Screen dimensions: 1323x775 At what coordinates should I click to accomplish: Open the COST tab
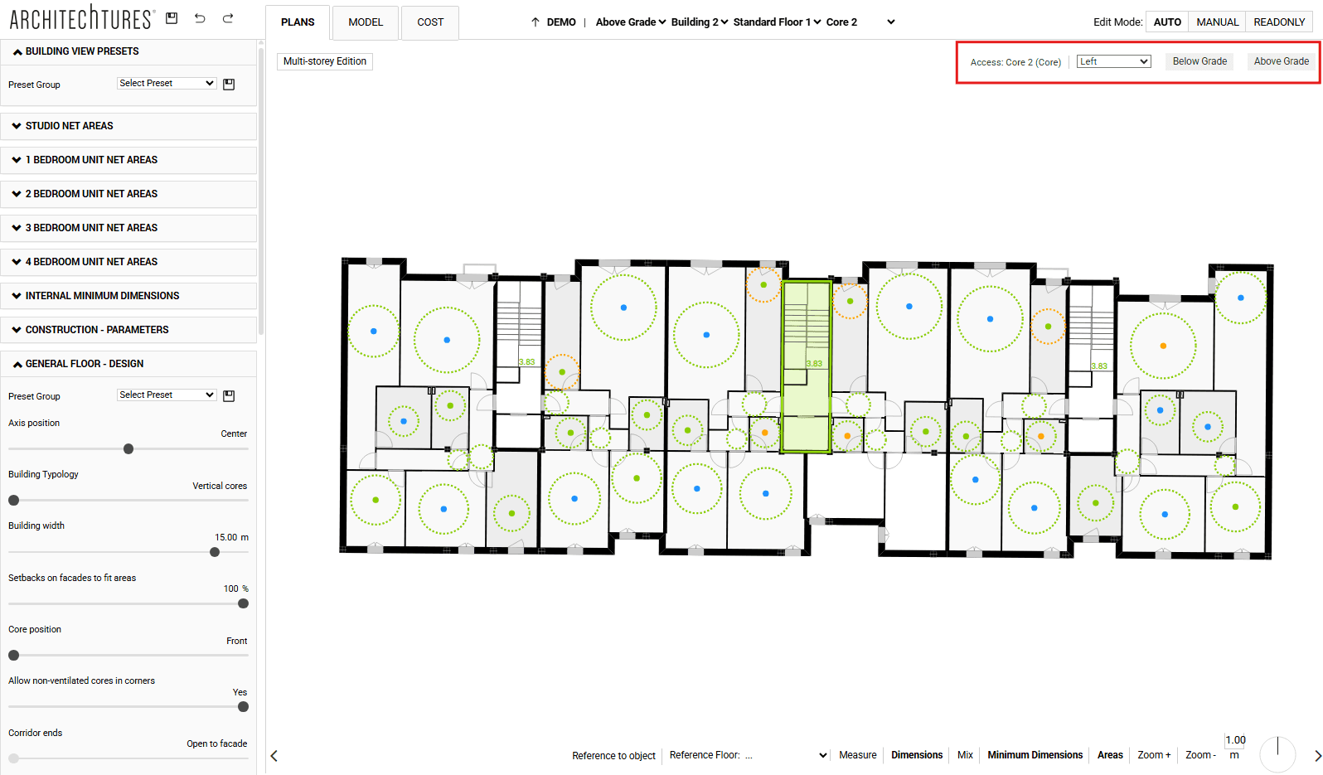tap(430, 22)
